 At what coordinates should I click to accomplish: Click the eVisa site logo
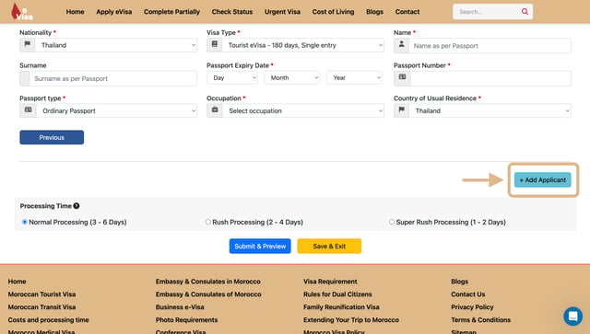(x=21, y=12)
